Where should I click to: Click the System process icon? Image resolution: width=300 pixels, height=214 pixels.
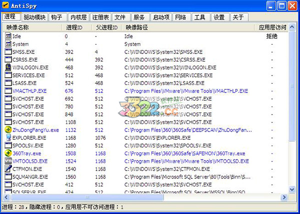pos(8,44)
